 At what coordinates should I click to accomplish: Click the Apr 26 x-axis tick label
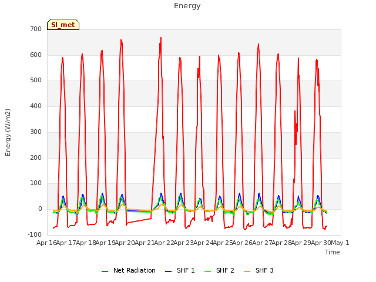tap(243, 243)
